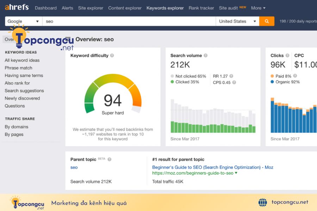Screen dimensions: 317x211
Task: Open Search suggestions report
Action: coord(24,91)
